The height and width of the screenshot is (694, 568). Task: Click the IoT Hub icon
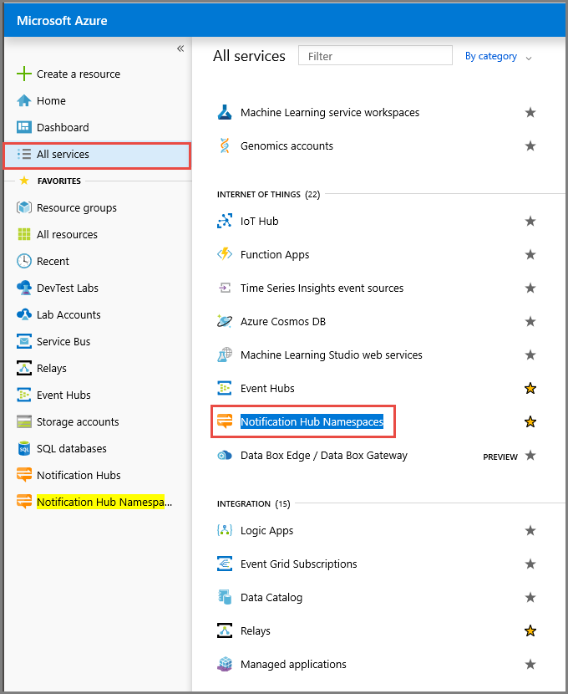point(225,221)
